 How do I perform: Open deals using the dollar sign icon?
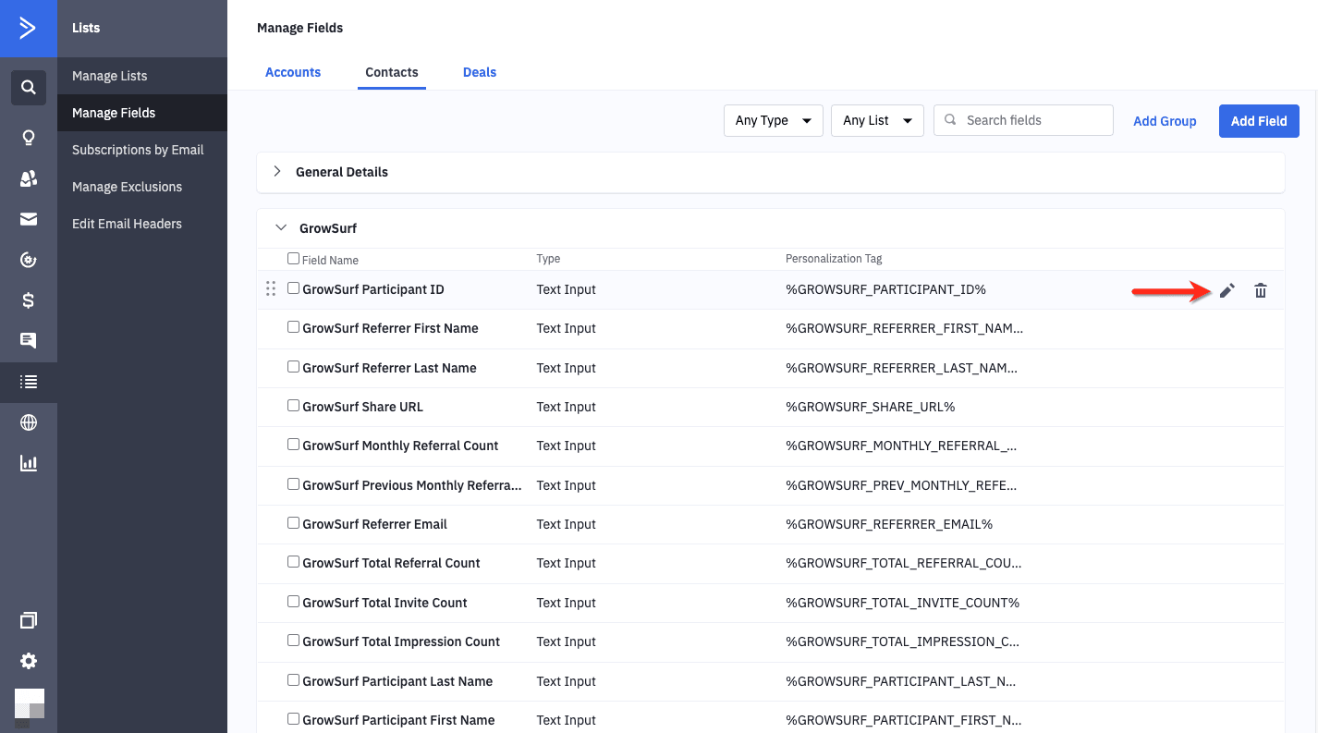[x=29, y=300]
